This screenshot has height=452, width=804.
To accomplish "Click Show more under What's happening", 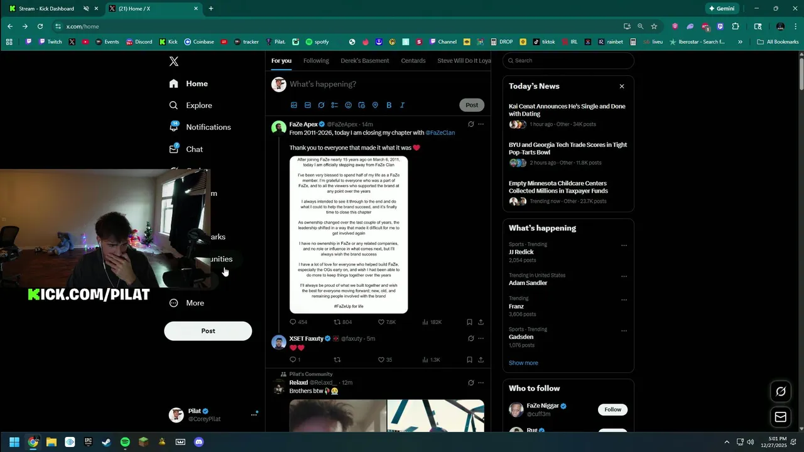I will [x=523, y=363].
